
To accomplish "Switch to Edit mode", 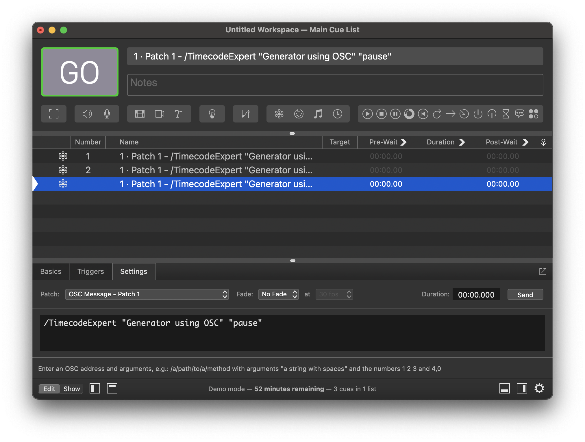I will click(49, 389).
